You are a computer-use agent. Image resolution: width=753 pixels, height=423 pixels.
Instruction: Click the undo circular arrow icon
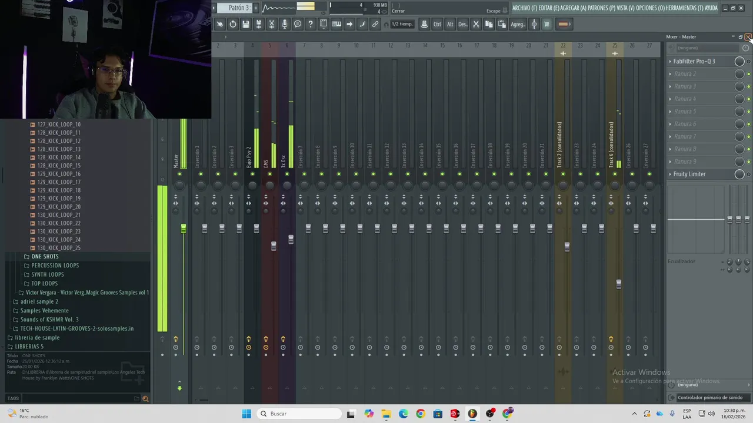(233, 24)
